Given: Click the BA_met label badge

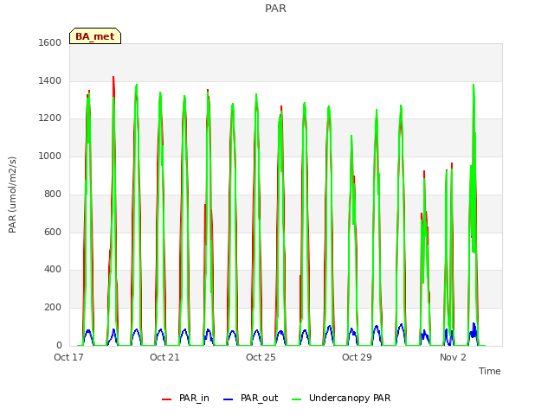Looking at the screenshot, I should [95, 36].
